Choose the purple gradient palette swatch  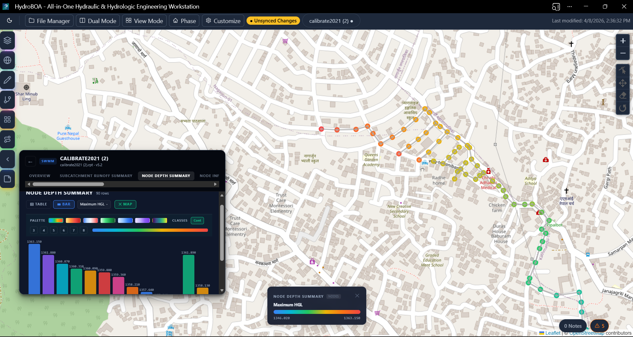[143, 221]
